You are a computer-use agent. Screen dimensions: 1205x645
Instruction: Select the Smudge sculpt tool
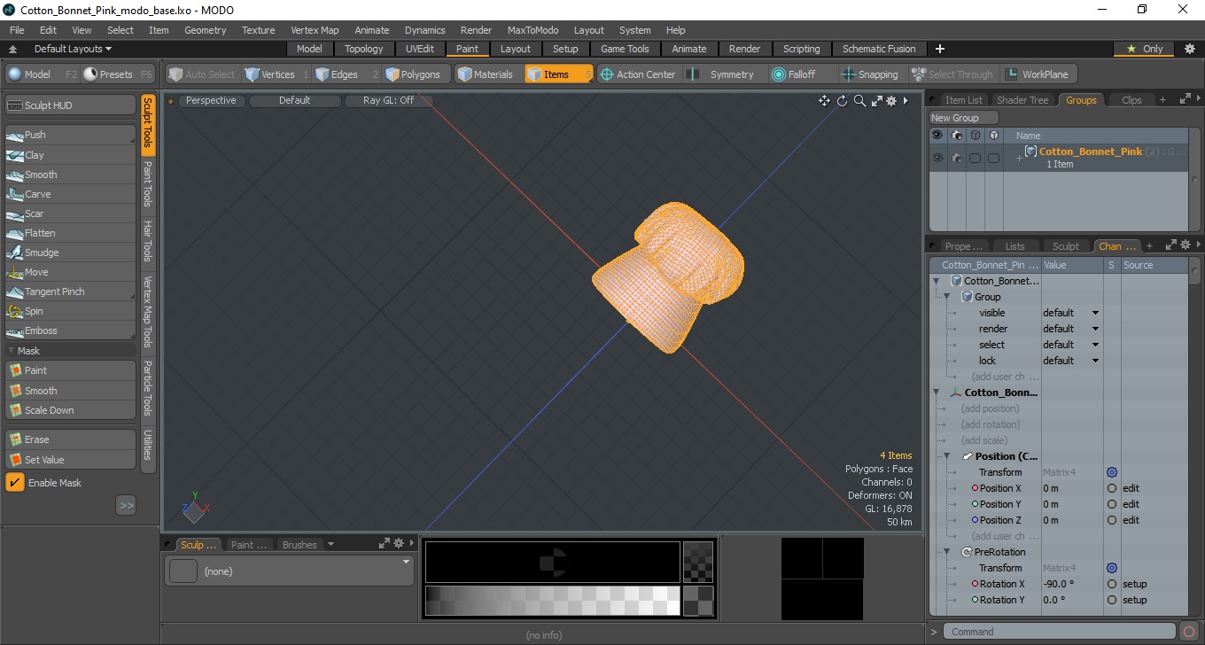click(x=71, y=253)
